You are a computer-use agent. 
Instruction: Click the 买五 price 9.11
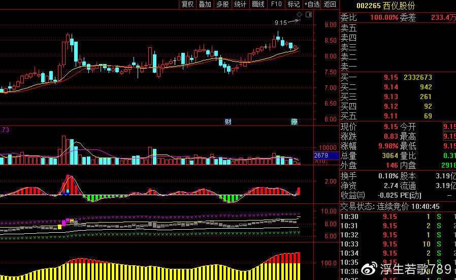tap(391, 116)
